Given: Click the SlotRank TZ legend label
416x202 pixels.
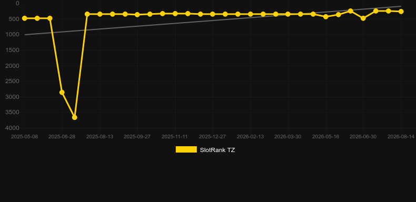Looking at the screenshot, I should point(217,150).
